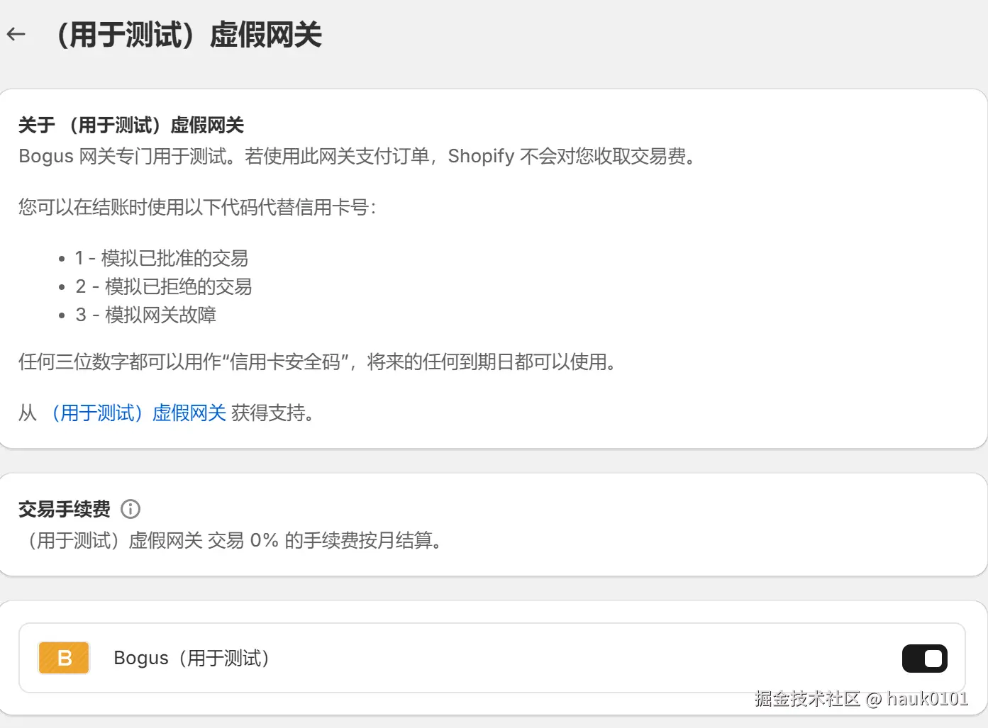This screenshot has height=728, width=988.
Task: Select list item 3 - 模拟网关故障
Action: click(146, 315)
